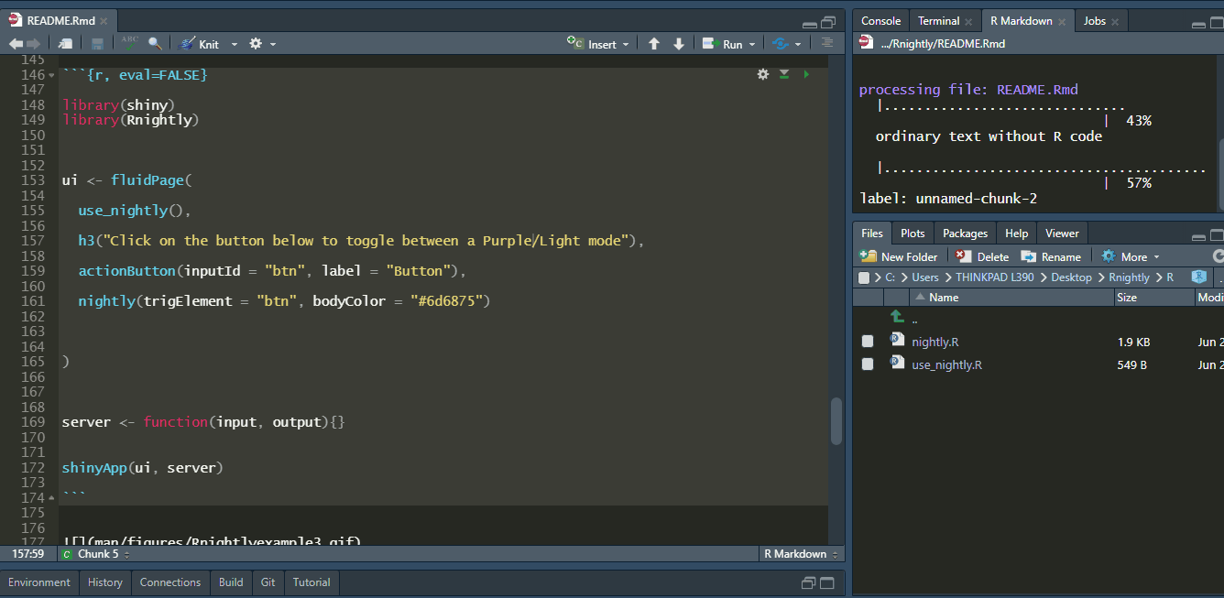Open the use_nightly.R file link

[x=946, y=364]
